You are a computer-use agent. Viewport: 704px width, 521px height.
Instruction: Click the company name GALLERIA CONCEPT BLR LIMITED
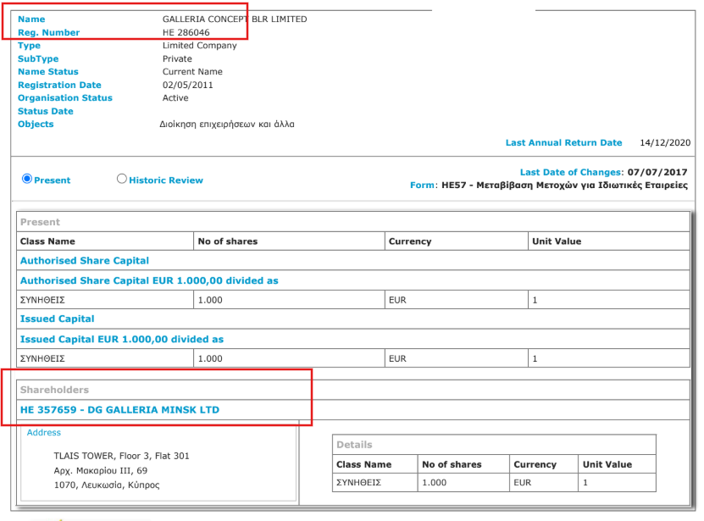pos(234,19)
